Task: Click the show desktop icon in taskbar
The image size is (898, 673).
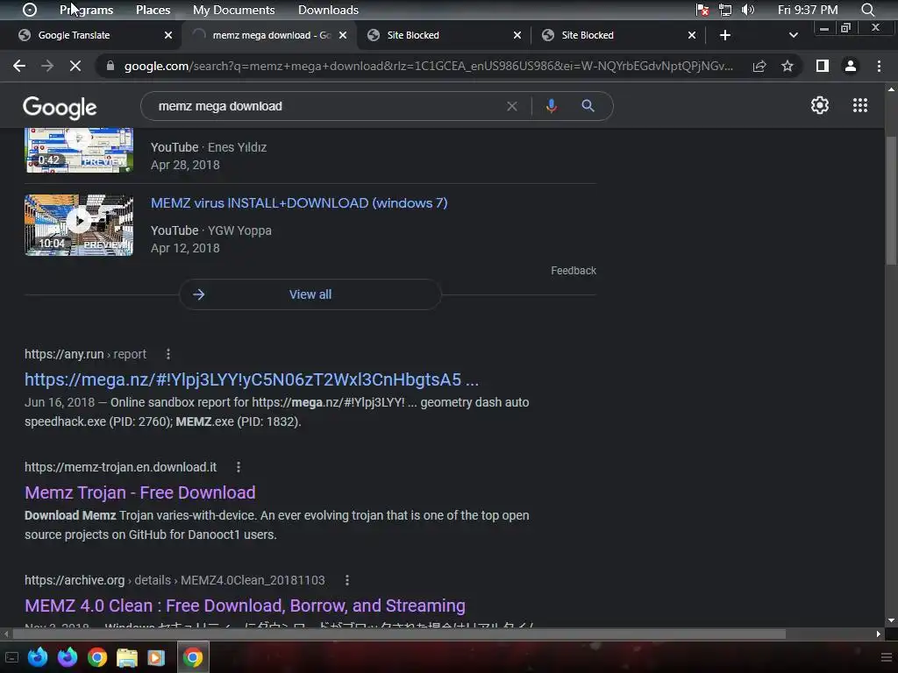Action: (11, 657)
